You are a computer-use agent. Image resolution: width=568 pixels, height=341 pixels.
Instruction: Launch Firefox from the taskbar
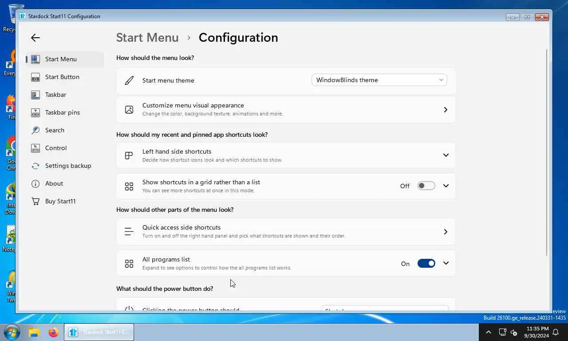coord(54,332)
